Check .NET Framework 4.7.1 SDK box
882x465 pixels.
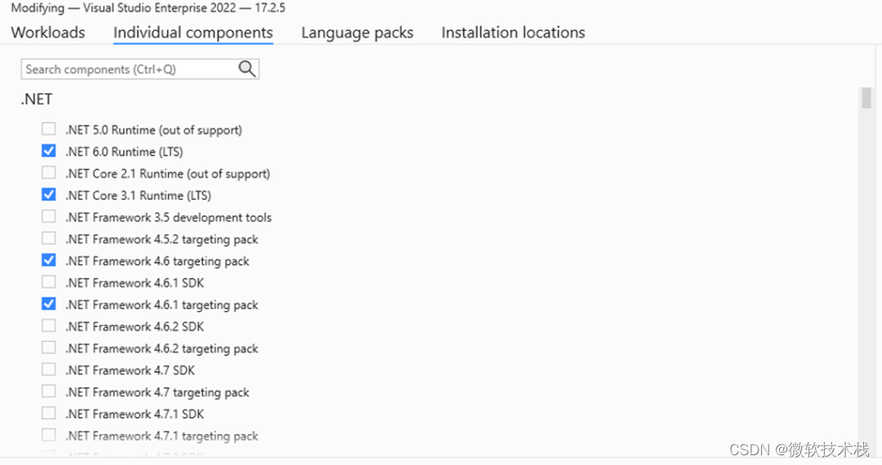49,414
